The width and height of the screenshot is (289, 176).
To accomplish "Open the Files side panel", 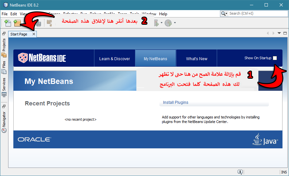I will tap(4, 67).
